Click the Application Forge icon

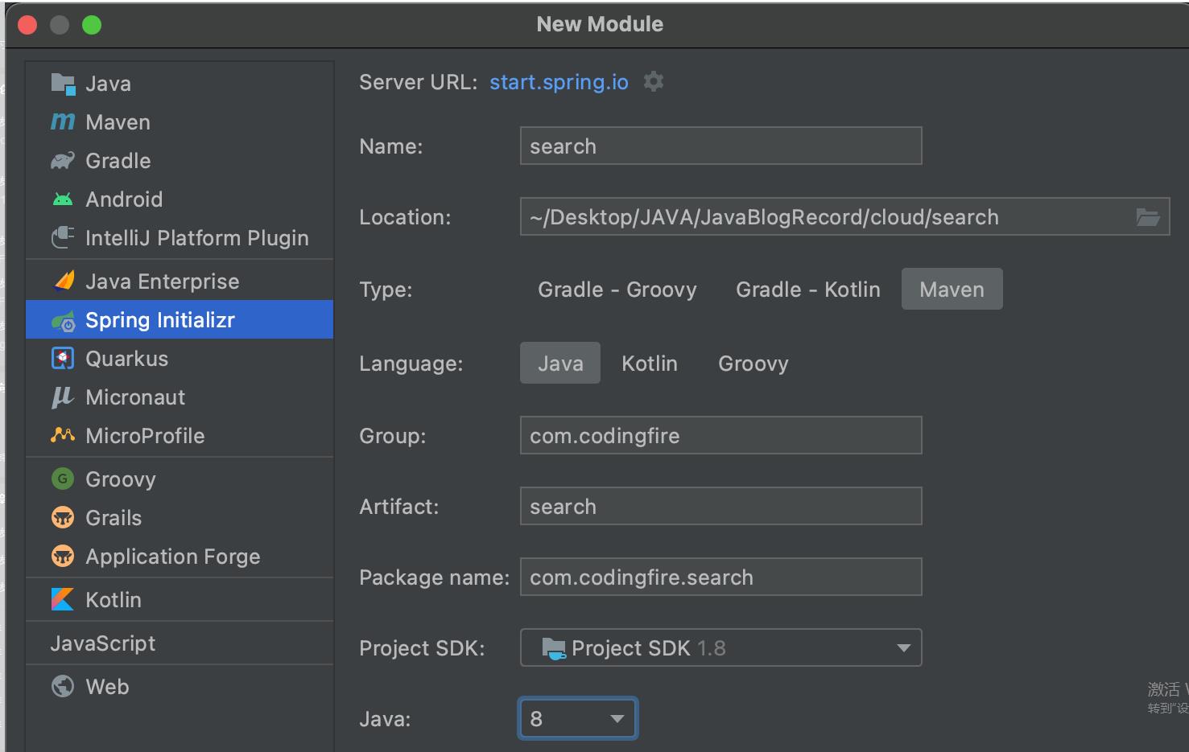63,556
